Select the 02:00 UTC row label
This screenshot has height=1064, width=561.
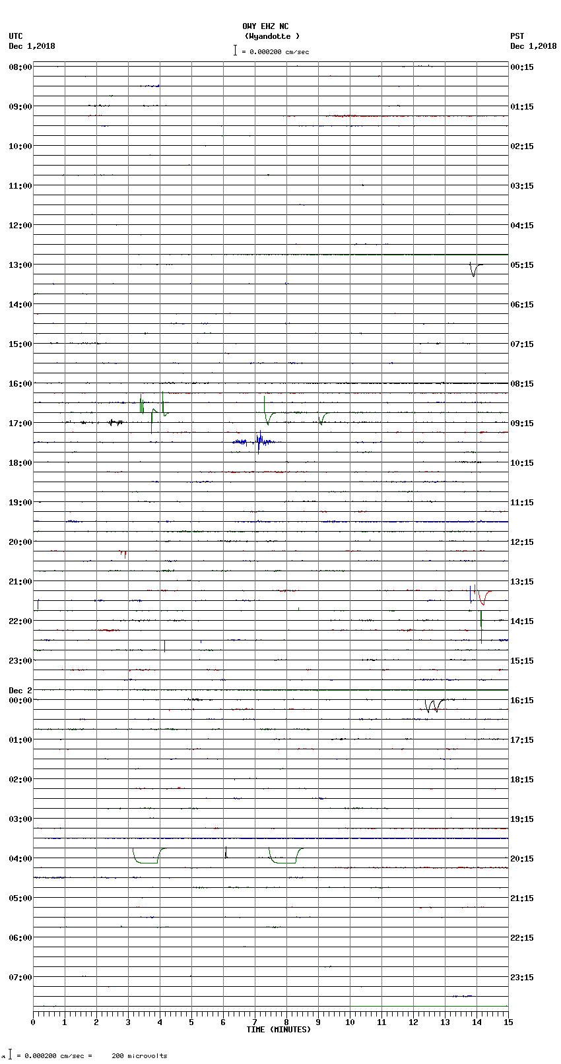tap(20, 780)
